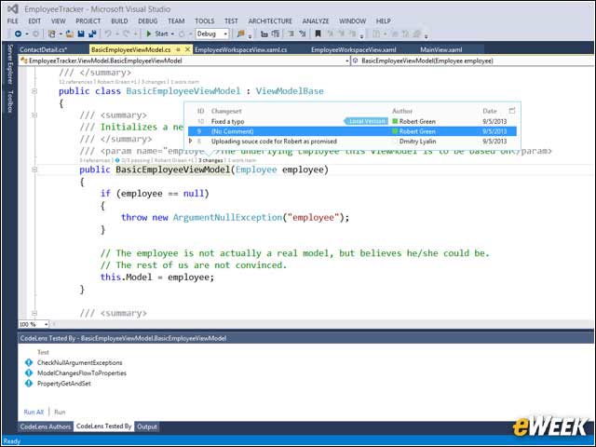Collapse the first summary comment outline inside the class
The height and width of the screenshot is (447, 596).
[x=34, y=115]
